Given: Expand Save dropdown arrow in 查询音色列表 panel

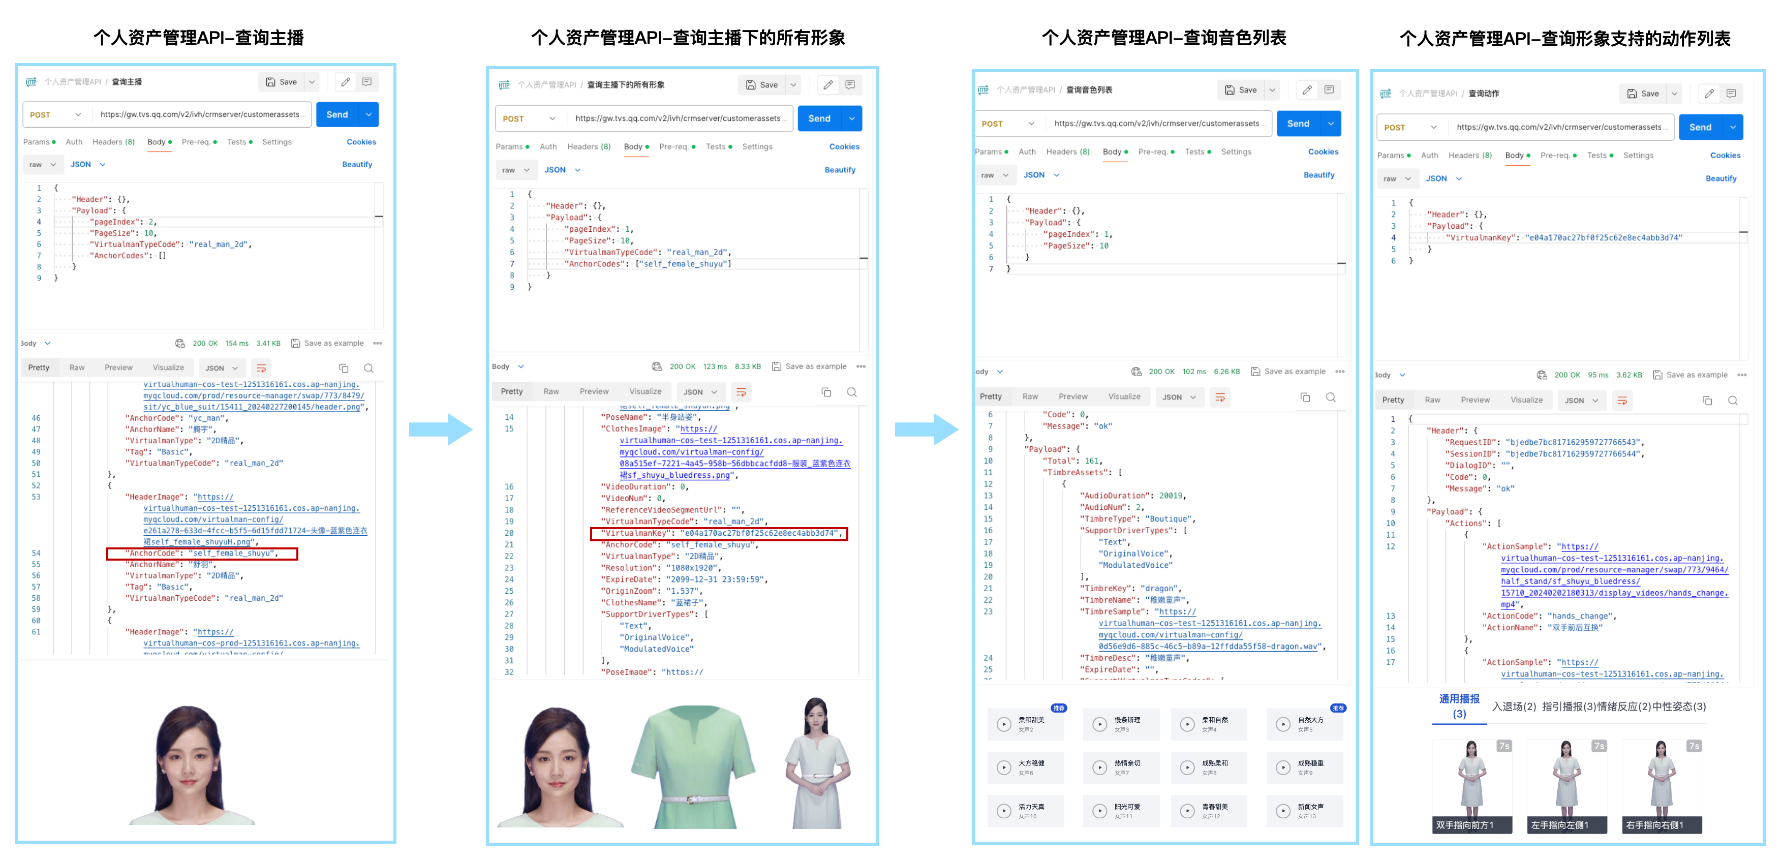Looking at the screenshot, I should click(x=1272, y=90).
